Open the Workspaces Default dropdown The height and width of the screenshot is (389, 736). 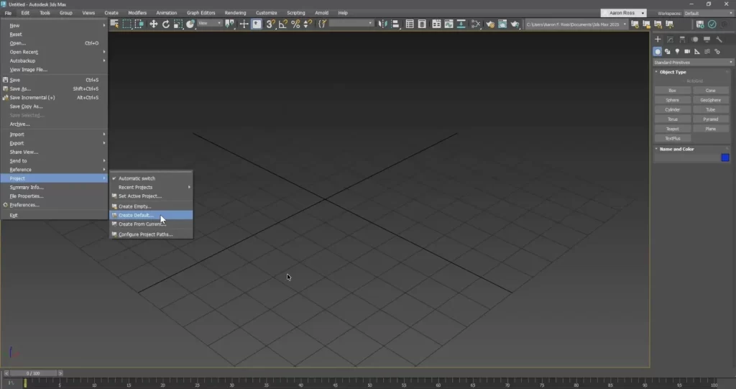708,13
